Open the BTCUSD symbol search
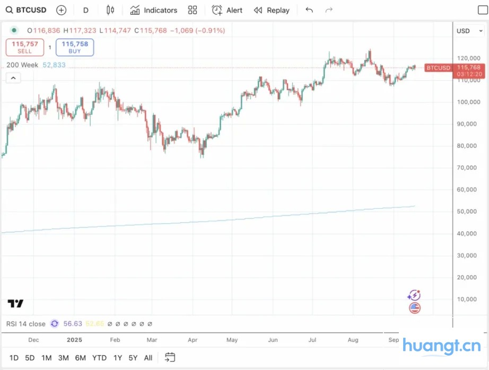 tap(25, 10)
